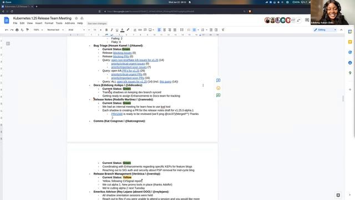Apply italic formatting
The height and width of the screenshot is (200, 355).
(x=111, y=30)
